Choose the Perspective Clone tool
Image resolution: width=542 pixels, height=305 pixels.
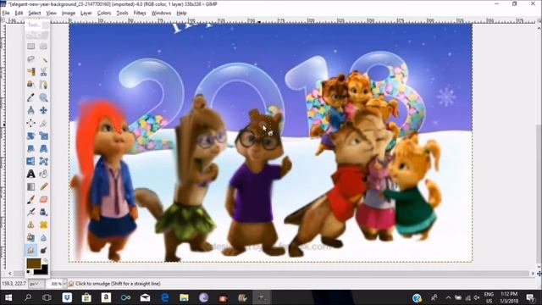(30, 237)
